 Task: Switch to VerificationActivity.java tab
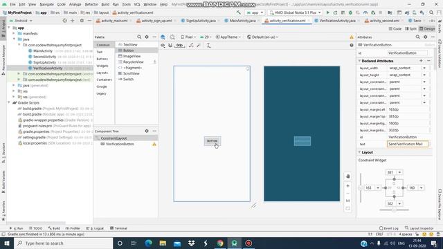(337, 21)
